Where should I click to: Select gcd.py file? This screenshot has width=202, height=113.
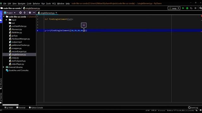15,36
